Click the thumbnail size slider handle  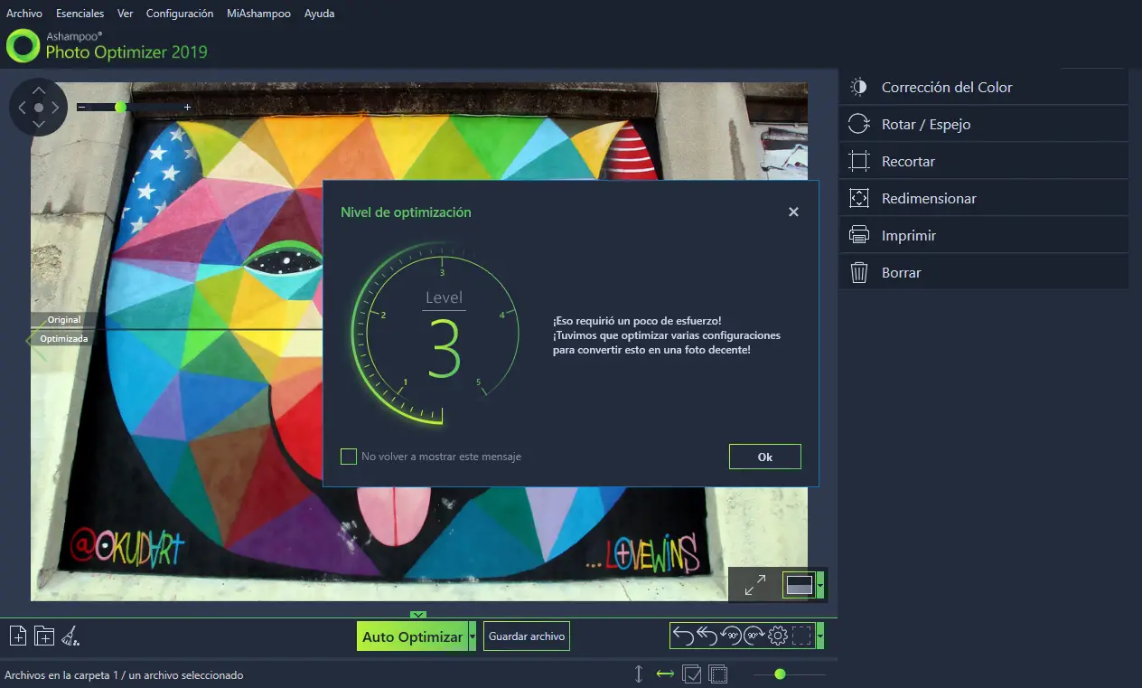pos(780,674)
